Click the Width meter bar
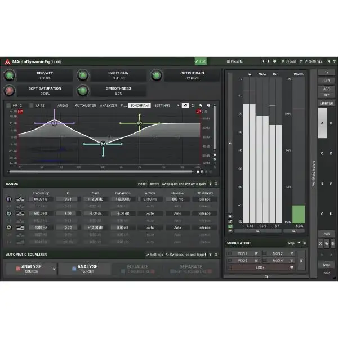 (299, 214)
